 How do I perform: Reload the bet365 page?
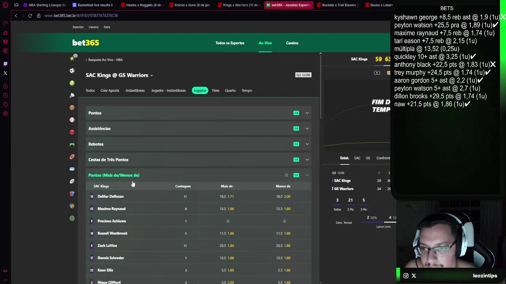point(30,15)
